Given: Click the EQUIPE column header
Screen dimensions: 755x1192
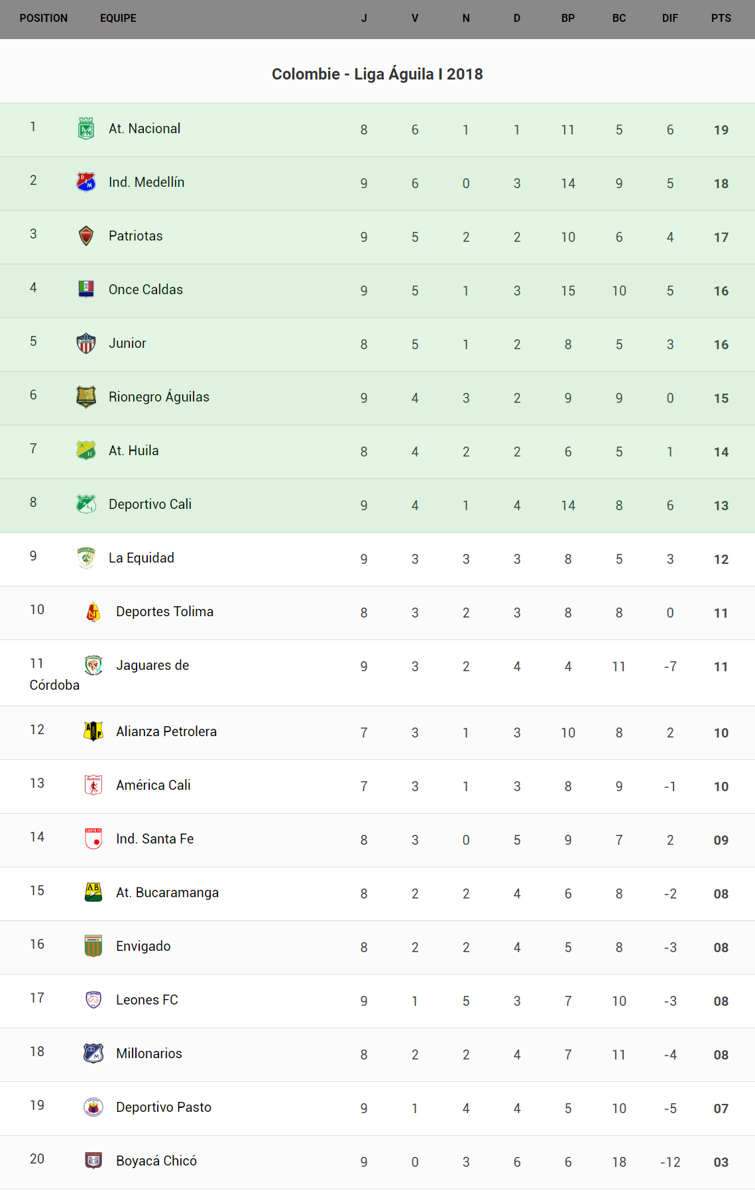Looking at the screenshot, I should [118, 19].
